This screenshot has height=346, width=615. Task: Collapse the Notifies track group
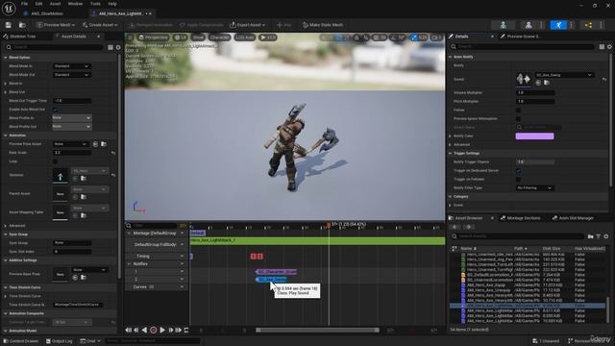[129, 264]
